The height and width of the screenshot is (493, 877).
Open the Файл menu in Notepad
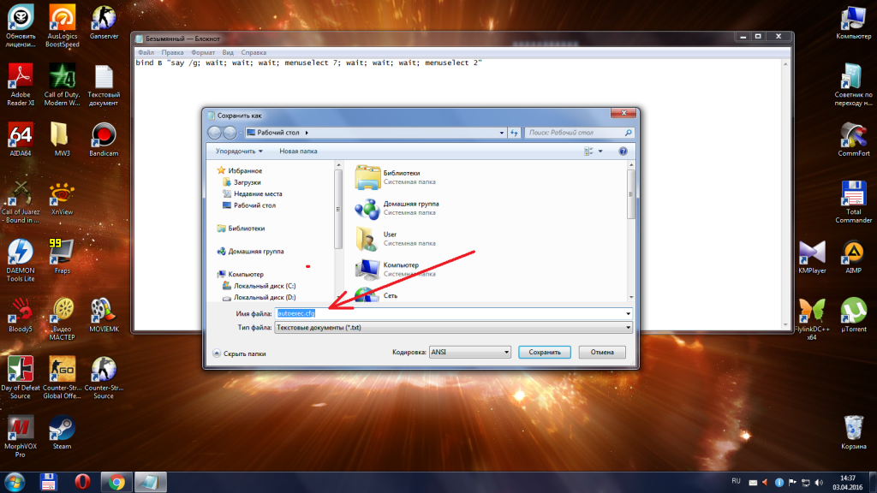coord(145,52)
